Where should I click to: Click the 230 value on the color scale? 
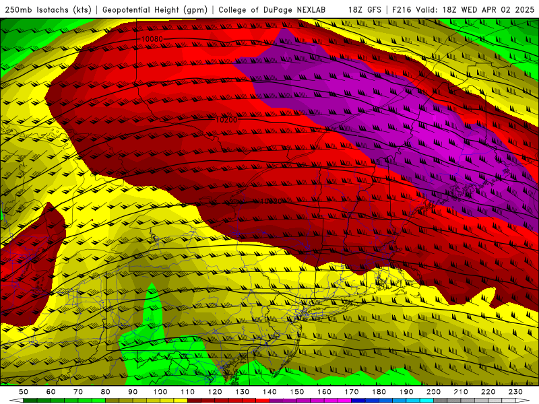pos(515,392)
